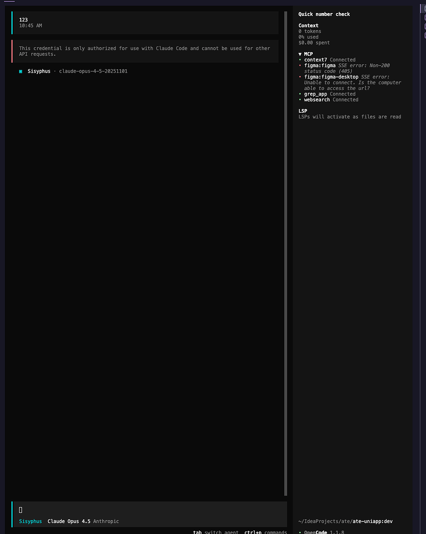
Task: Click the red status dot beside figma:figma
Action: (300, 66)
